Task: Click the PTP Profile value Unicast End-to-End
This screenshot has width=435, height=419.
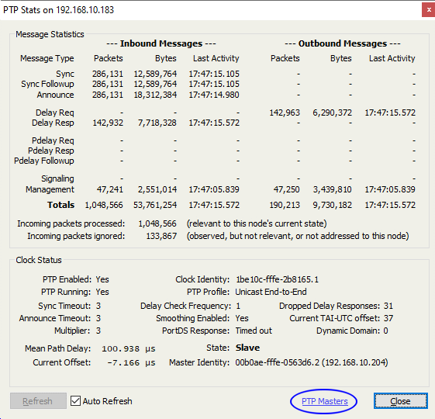Action: pos(271,292)
